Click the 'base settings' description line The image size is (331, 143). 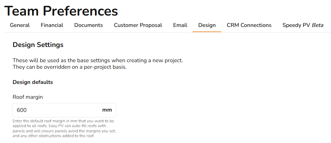pyautogui.click(x=98, y=60)
